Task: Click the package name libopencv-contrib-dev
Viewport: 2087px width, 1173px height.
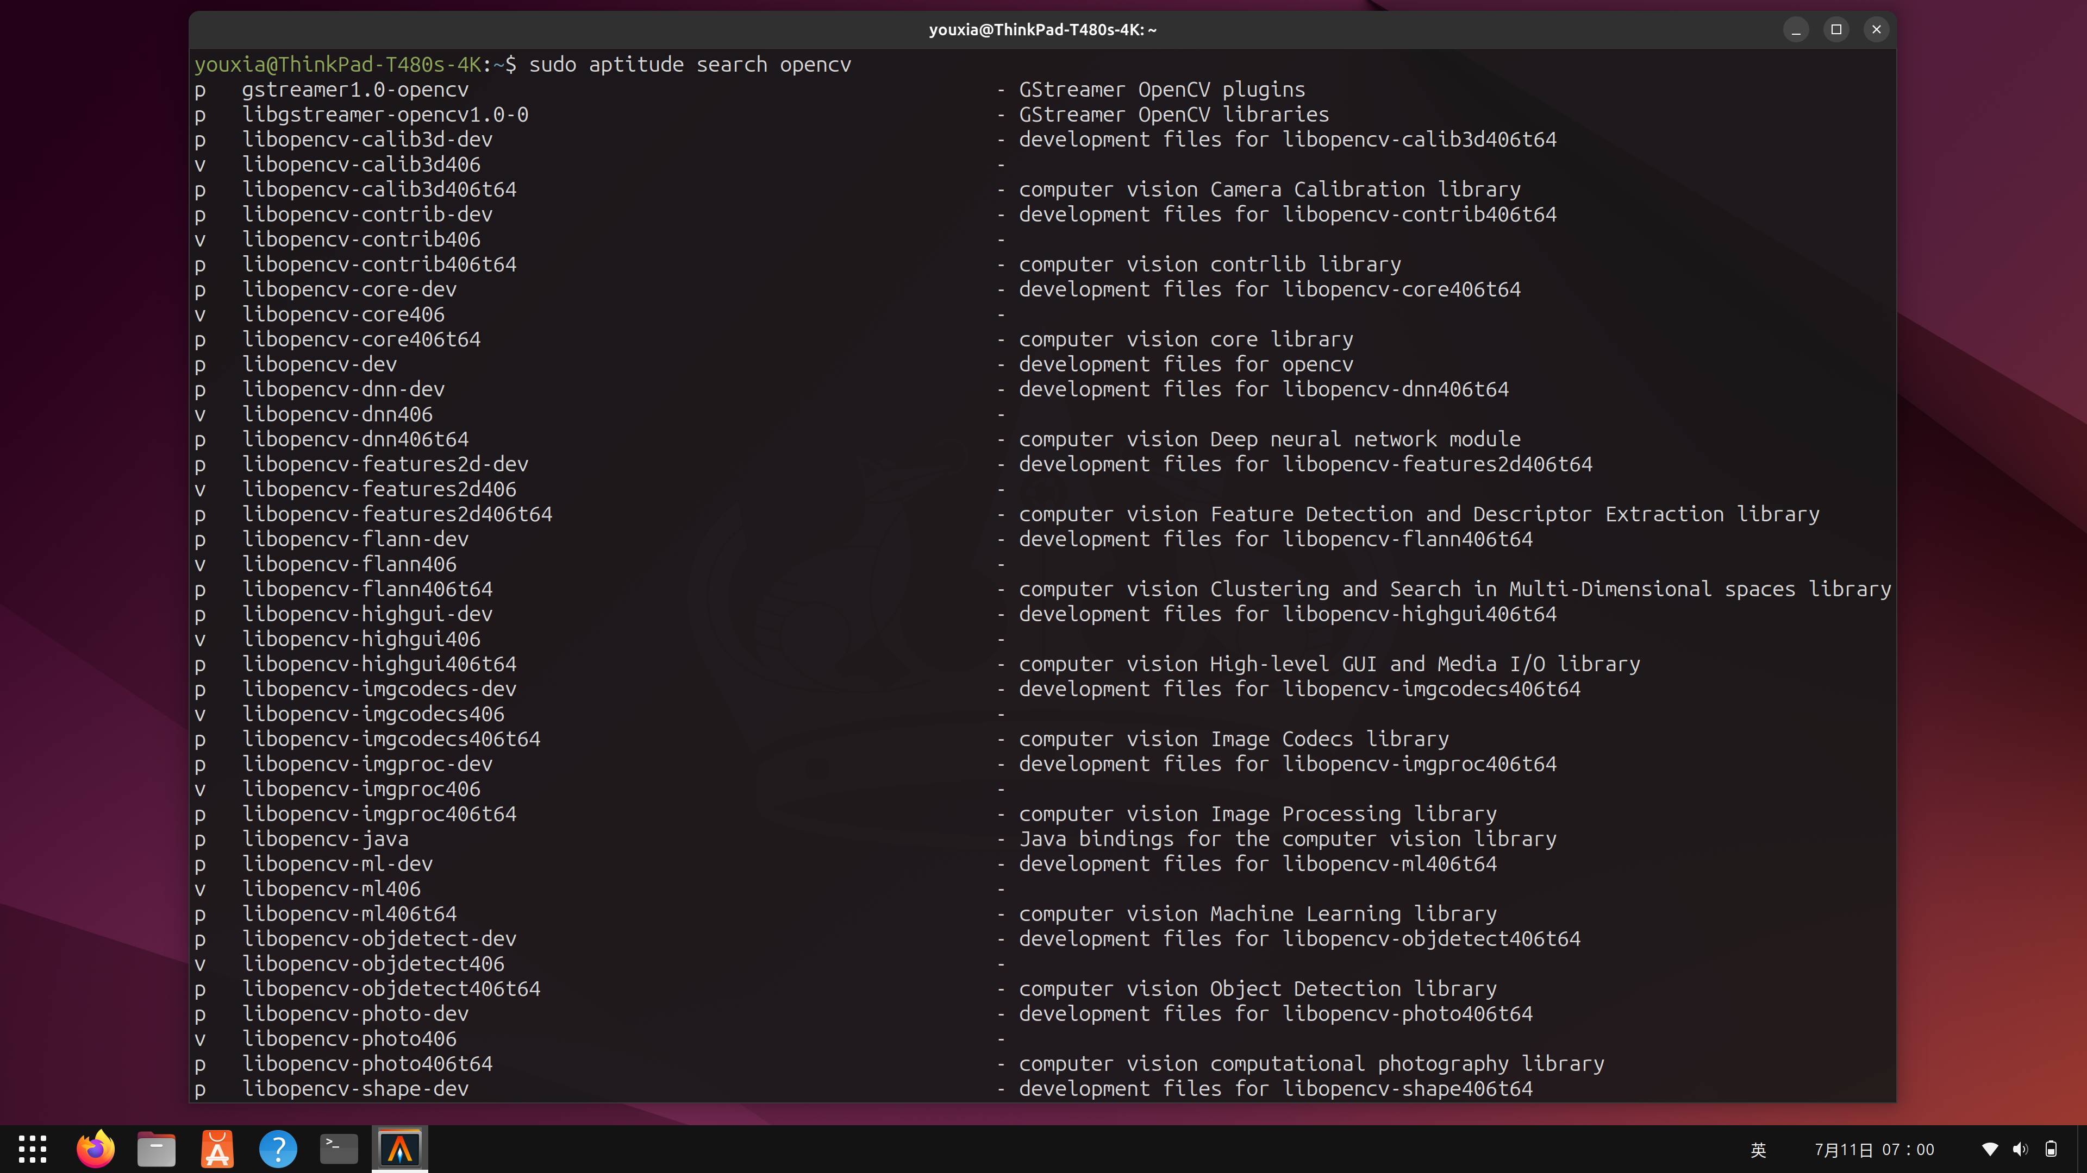Action: click(367, 215)
